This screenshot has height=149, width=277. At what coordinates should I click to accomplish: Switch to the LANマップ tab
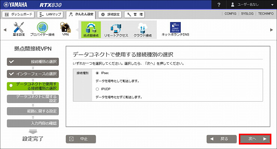50,15
